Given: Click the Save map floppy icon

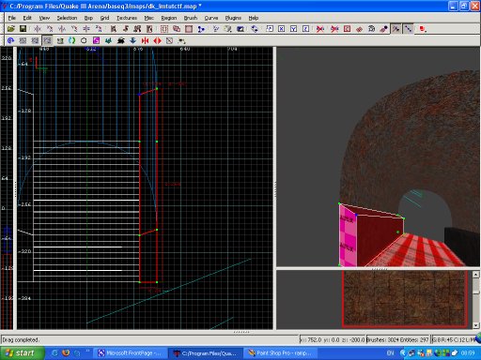Looking at the screenshot, I should pos(23,29).
